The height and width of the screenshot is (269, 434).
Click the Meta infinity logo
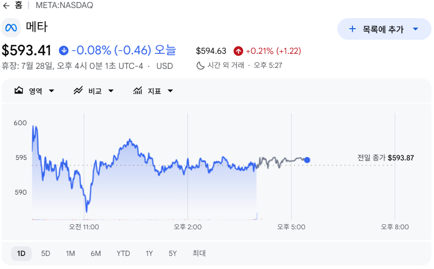pos(11,28)
